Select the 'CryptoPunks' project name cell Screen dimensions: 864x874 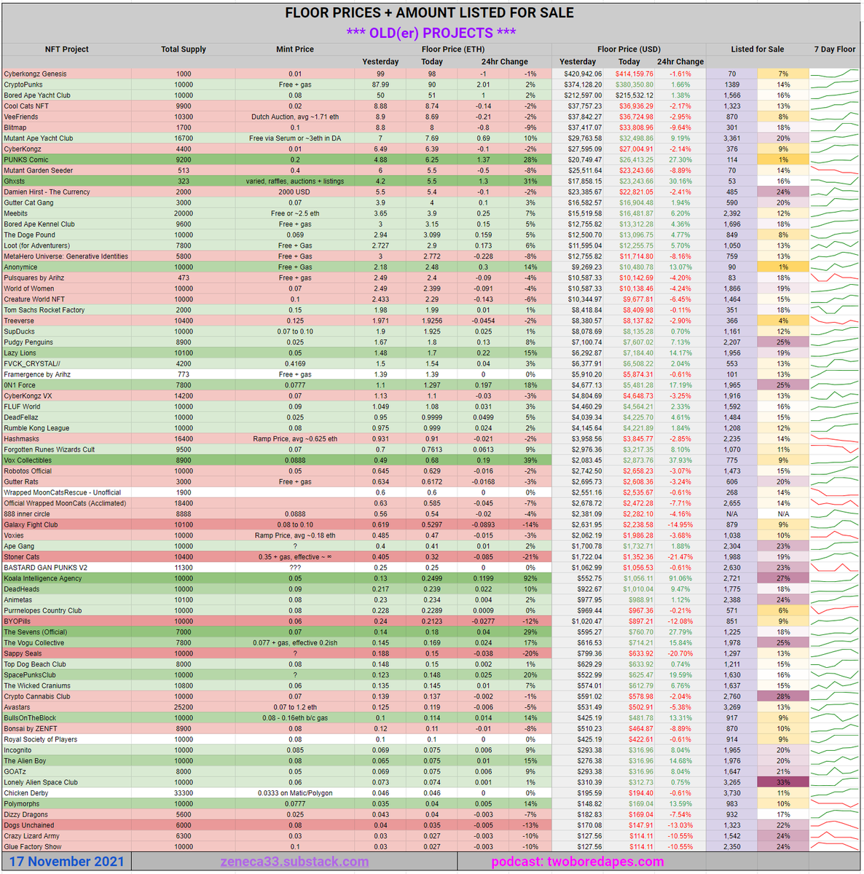click(x=66, y=84)
